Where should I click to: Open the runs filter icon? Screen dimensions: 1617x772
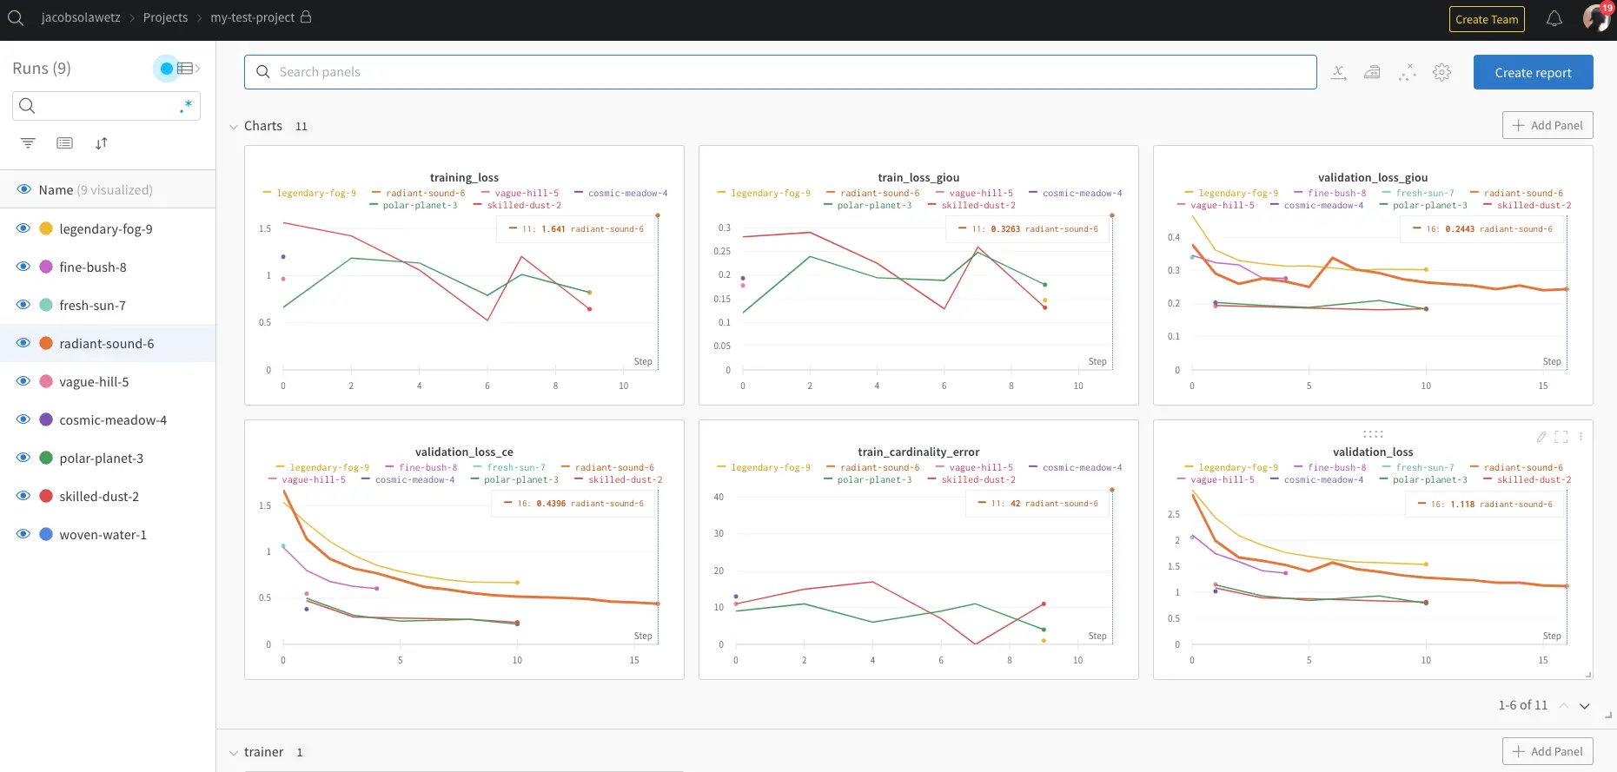28,143
